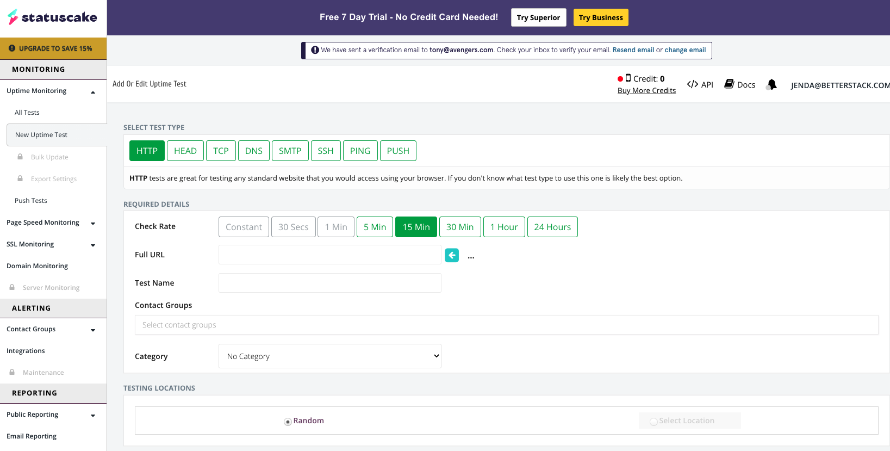Set check rate to 5 Min

[x=375, y=227]
